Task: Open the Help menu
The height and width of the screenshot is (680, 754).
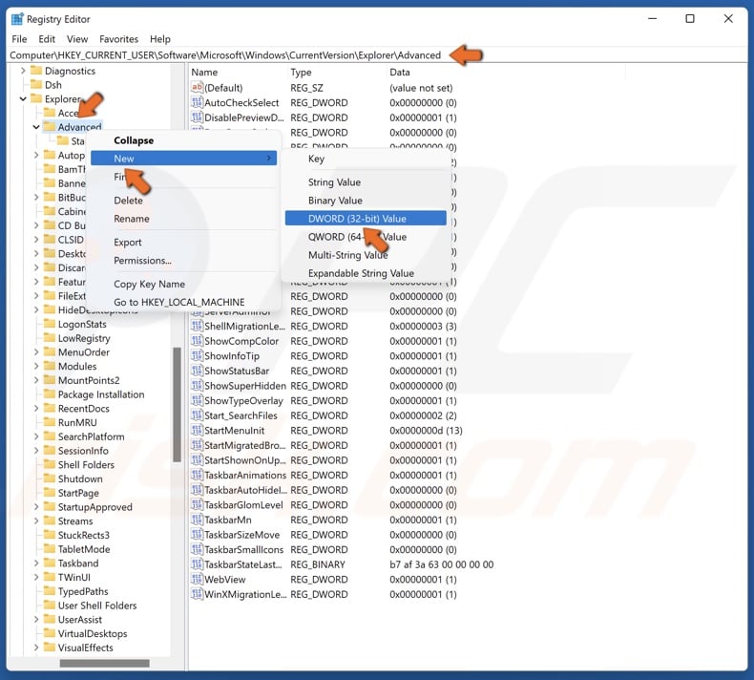Action: tap(160, 39)
